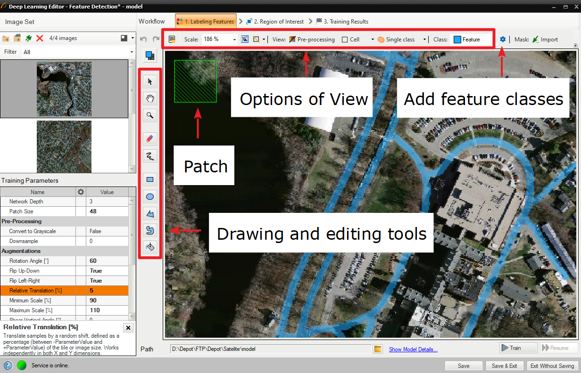Open the Scale percentage dropdown

[234, 40]
